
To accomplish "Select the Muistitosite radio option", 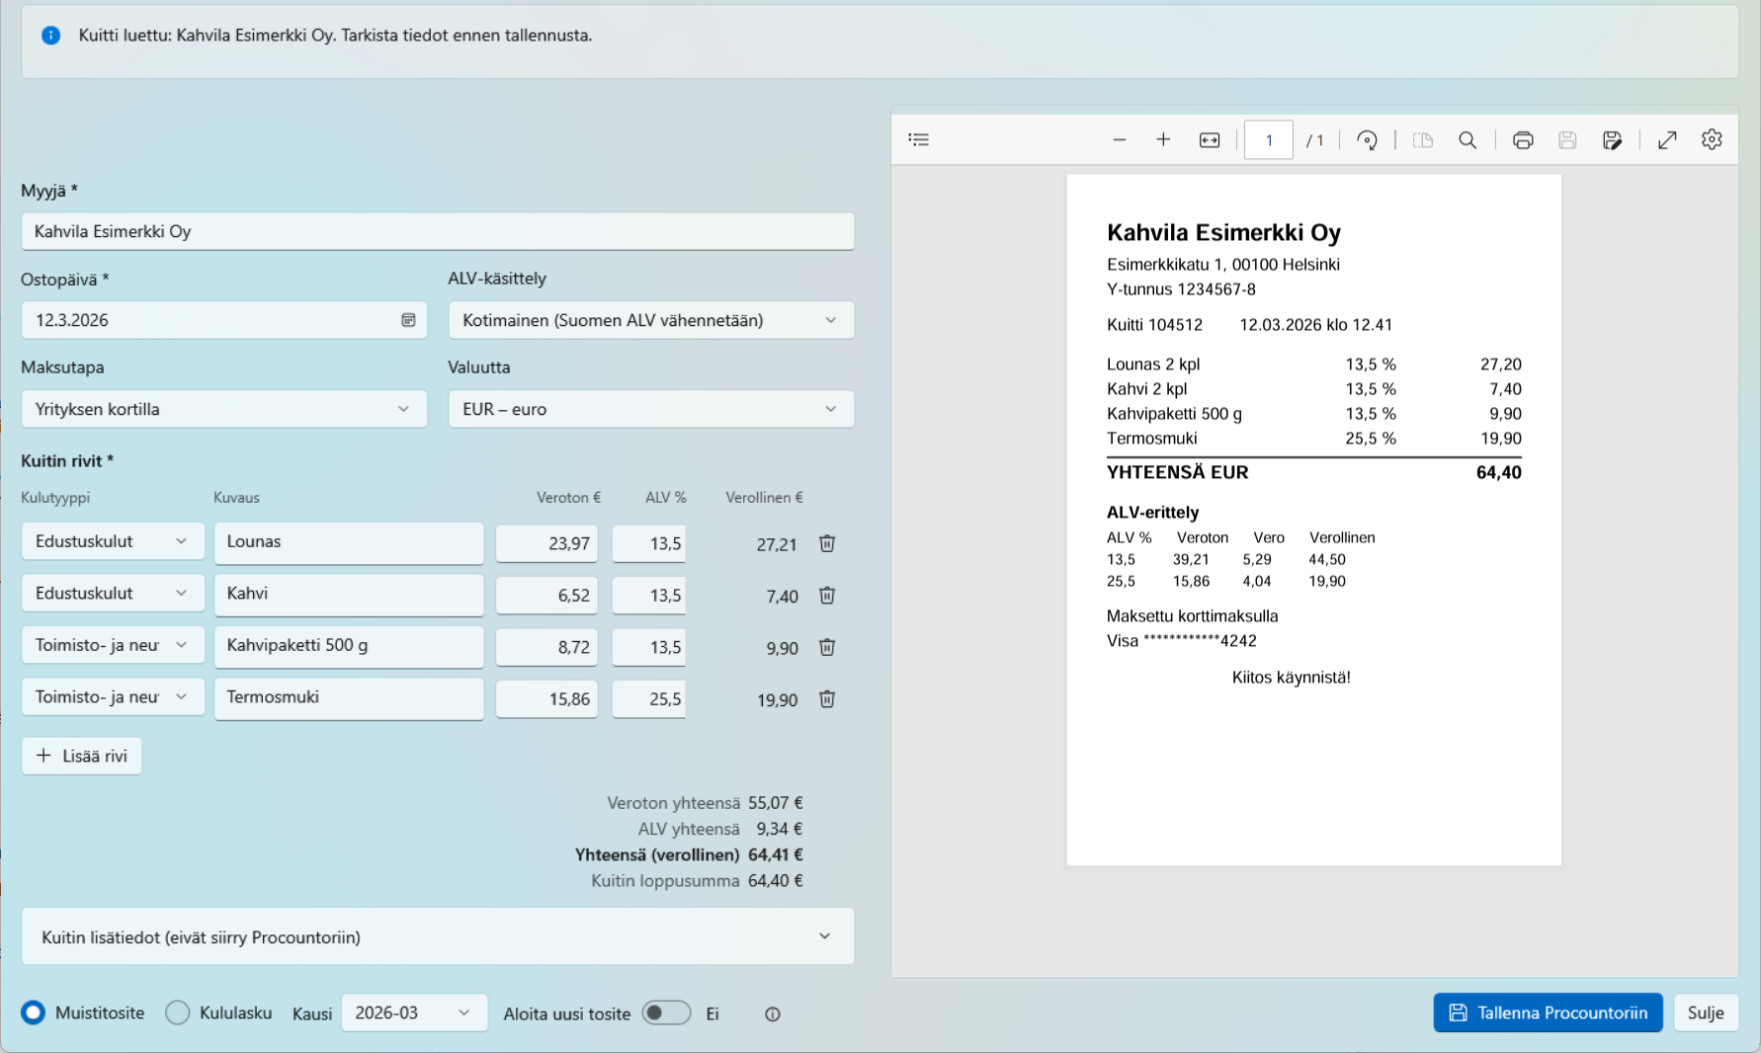I will (x=34, y=1012).
